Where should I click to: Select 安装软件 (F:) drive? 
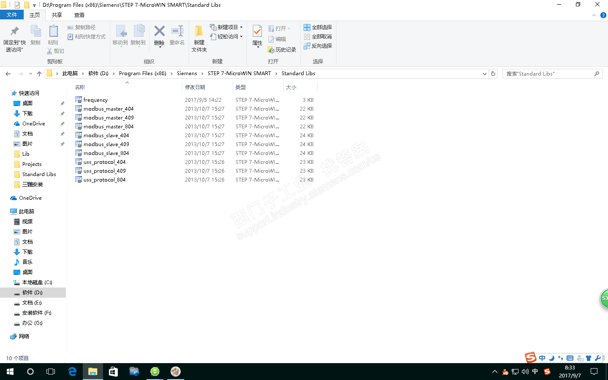point(37,313)
